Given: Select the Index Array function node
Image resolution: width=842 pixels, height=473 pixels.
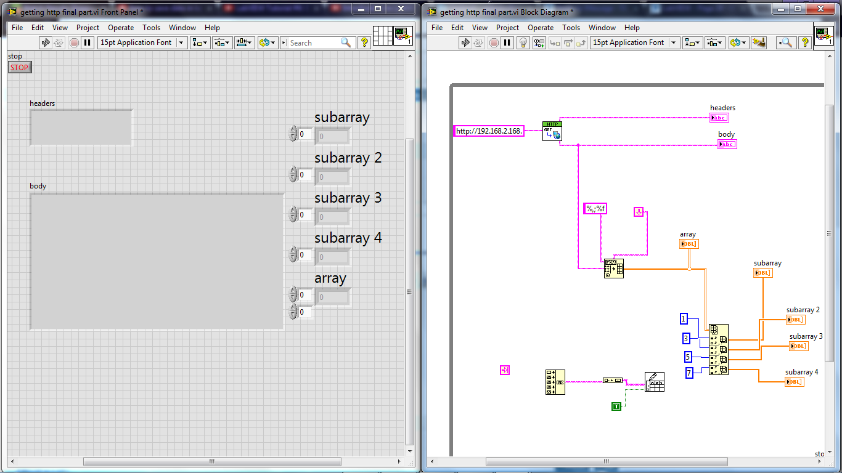Looking at the screenshot, I should pyautogui.click(x=719, y=349).
